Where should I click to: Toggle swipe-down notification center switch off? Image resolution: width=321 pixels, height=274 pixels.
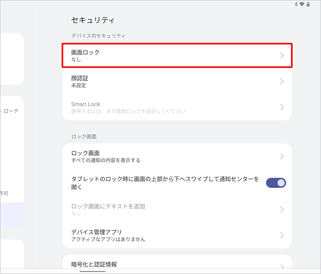(276, 182)
